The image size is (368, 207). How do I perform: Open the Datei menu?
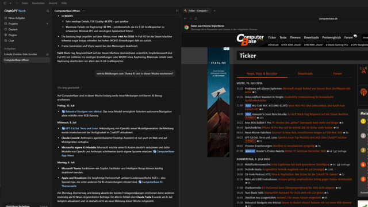25,3
